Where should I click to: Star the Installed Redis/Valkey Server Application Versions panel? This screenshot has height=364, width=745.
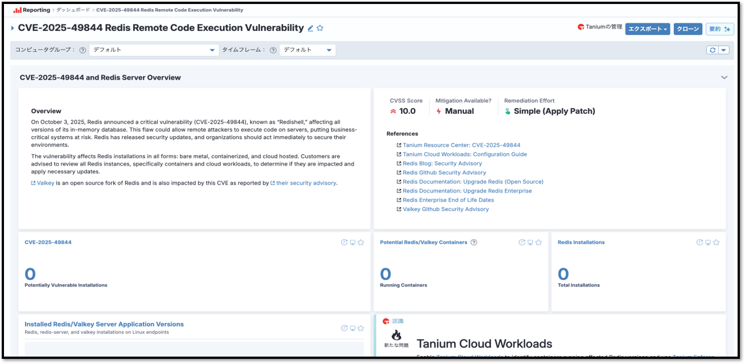[361, 328]
